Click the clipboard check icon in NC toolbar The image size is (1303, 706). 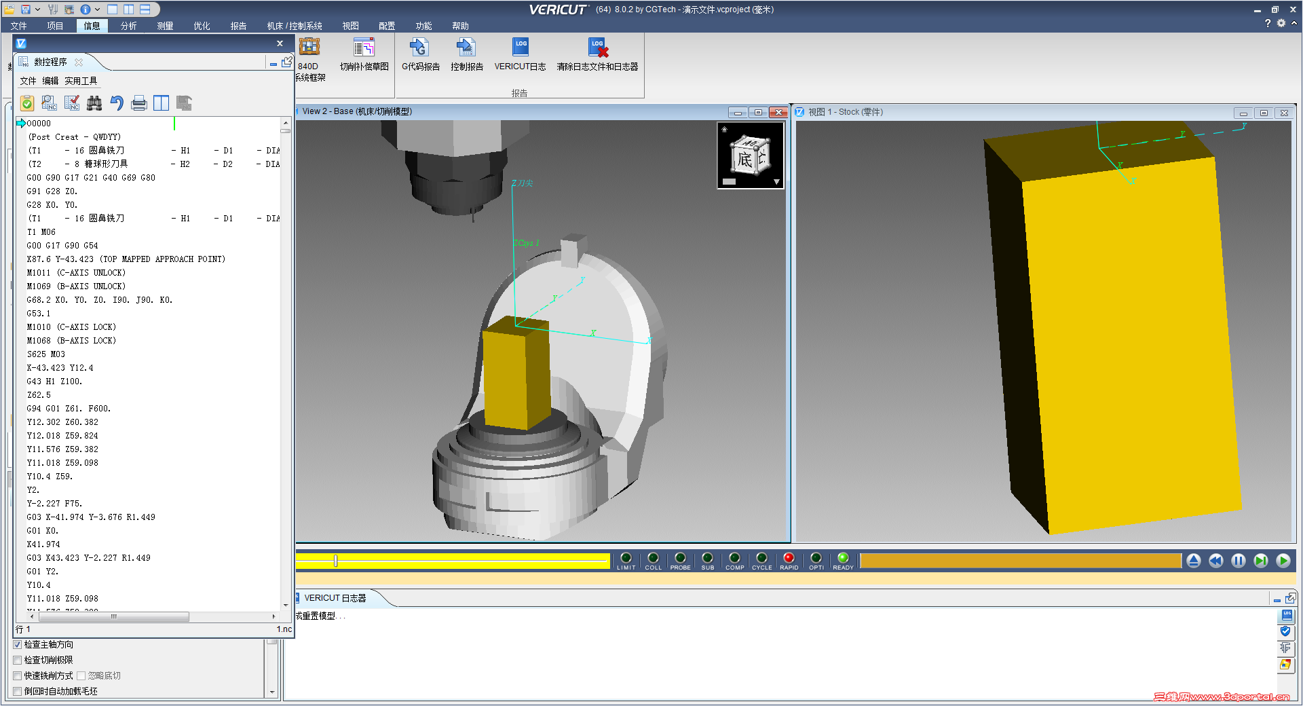(27, 103)
